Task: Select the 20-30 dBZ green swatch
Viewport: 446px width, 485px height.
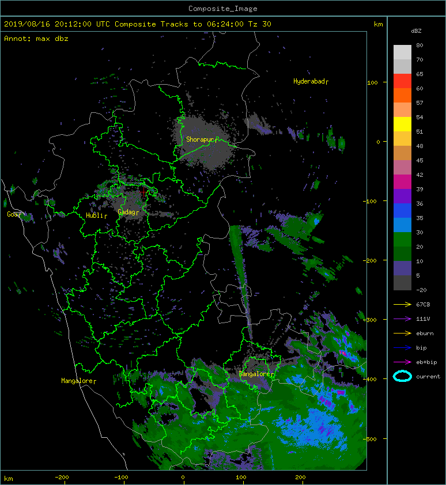Action: point(402,239)
